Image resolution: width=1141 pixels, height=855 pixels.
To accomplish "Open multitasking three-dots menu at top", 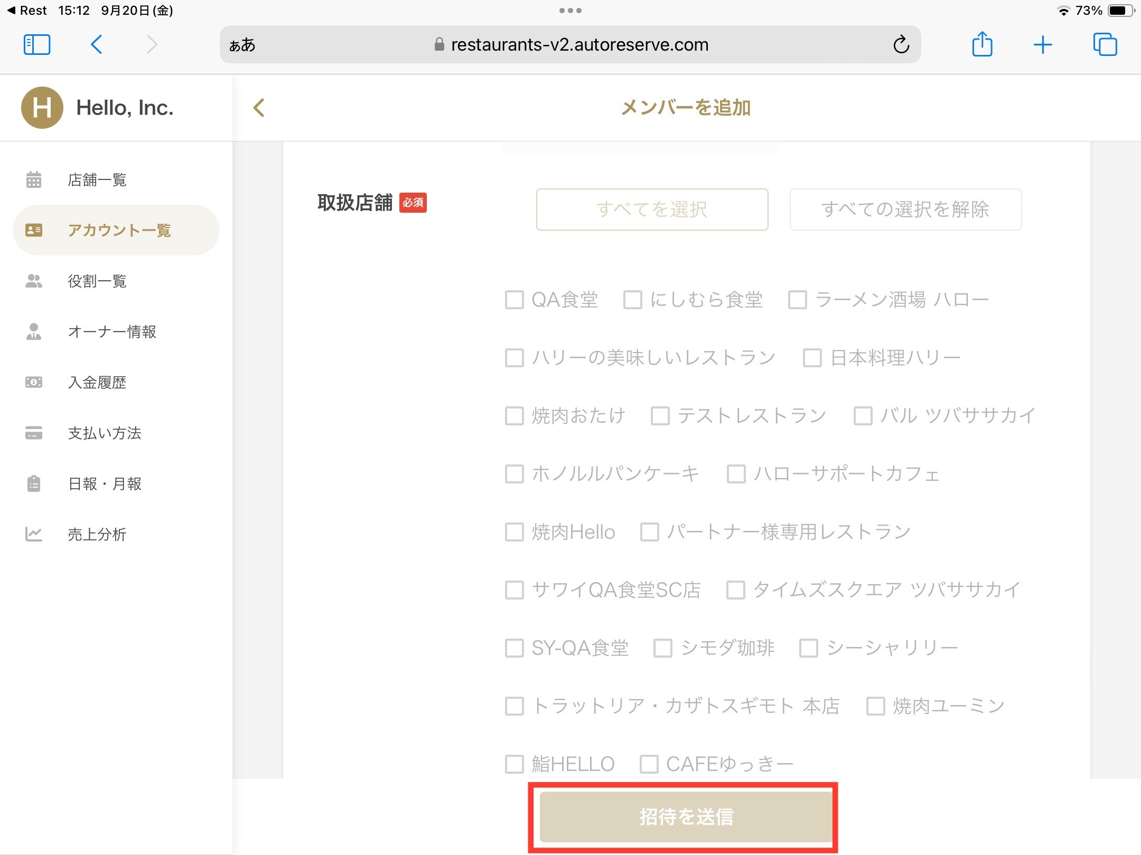I will [570, 11].
